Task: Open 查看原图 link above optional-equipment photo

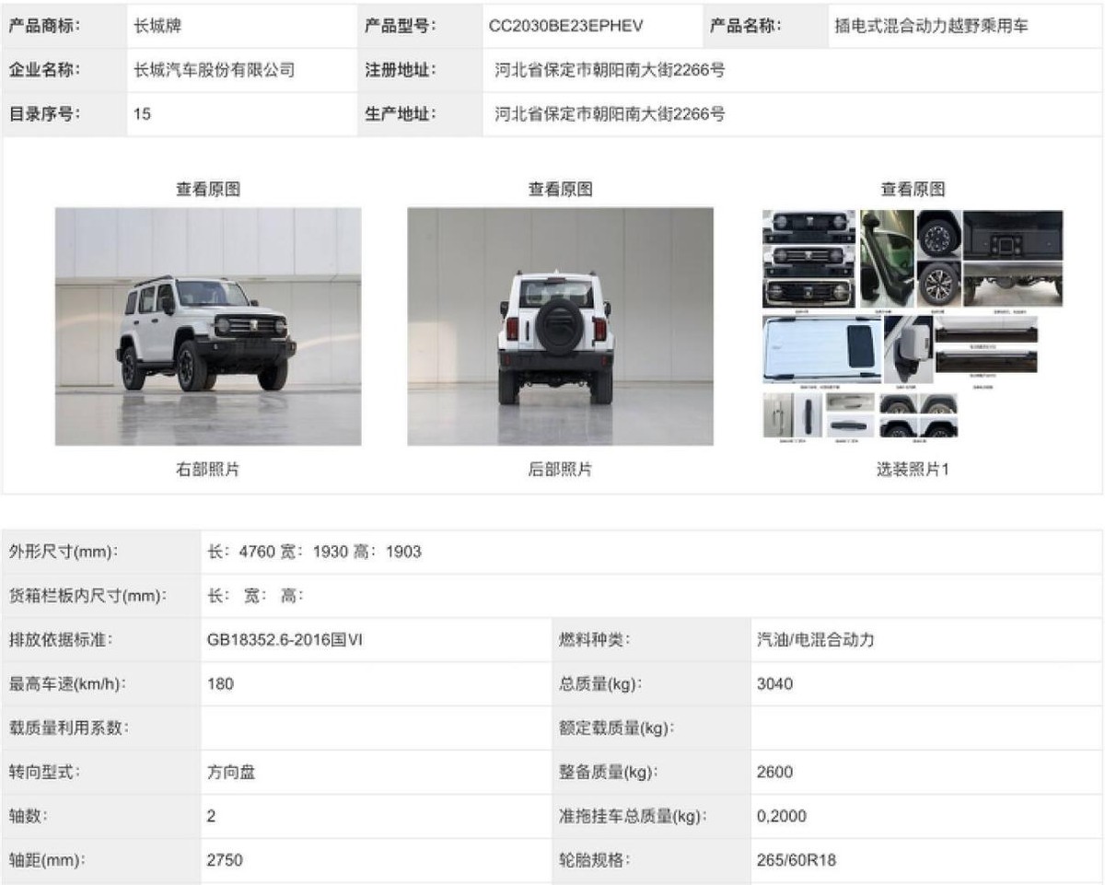Action: click(913, 190)
